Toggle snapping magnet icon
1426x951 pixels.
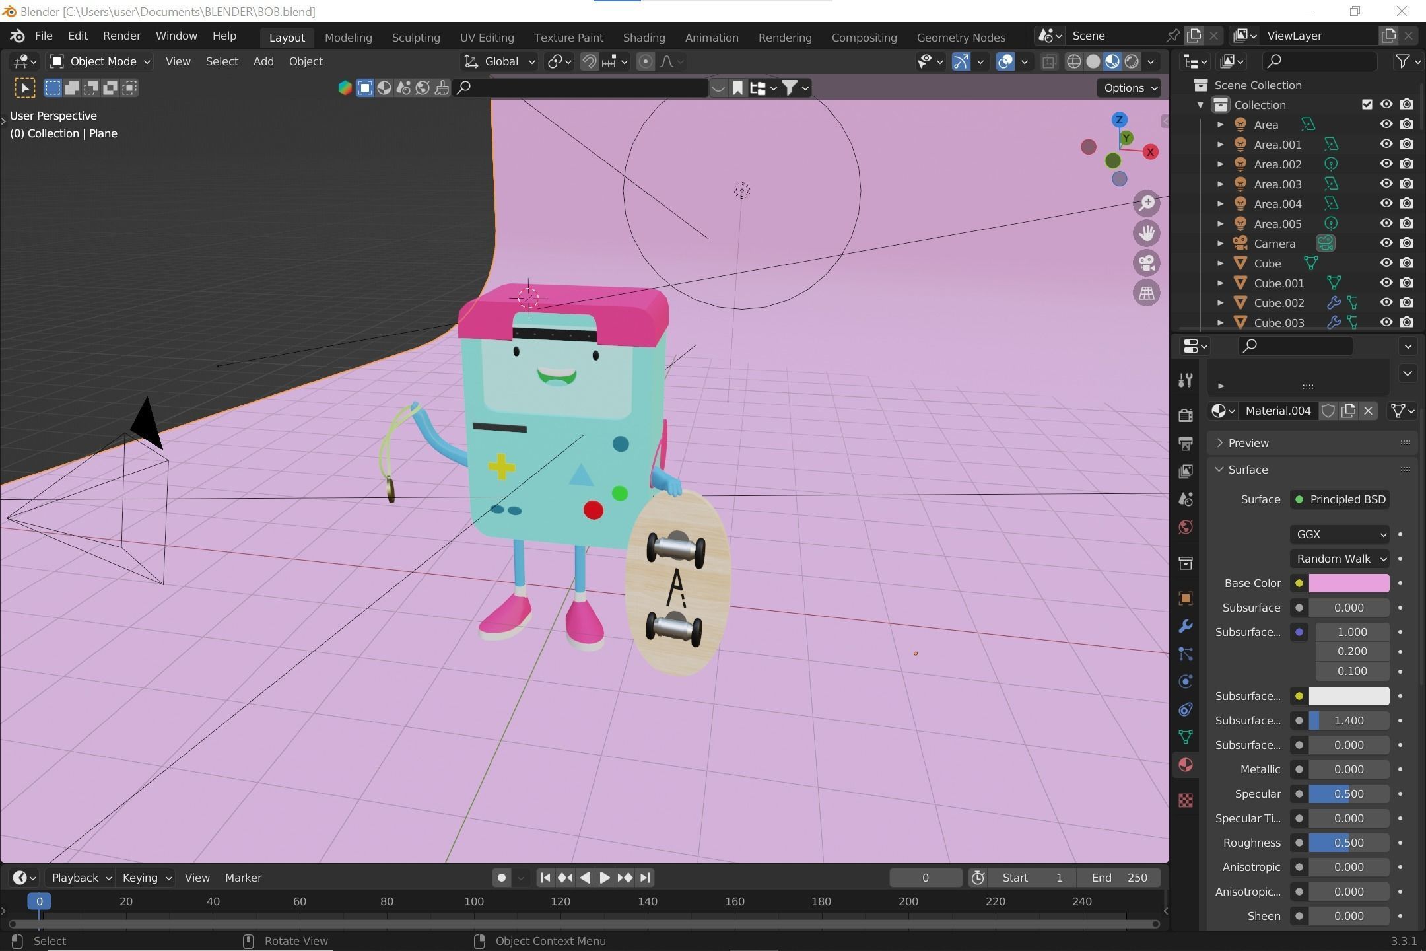pos(589,61)
